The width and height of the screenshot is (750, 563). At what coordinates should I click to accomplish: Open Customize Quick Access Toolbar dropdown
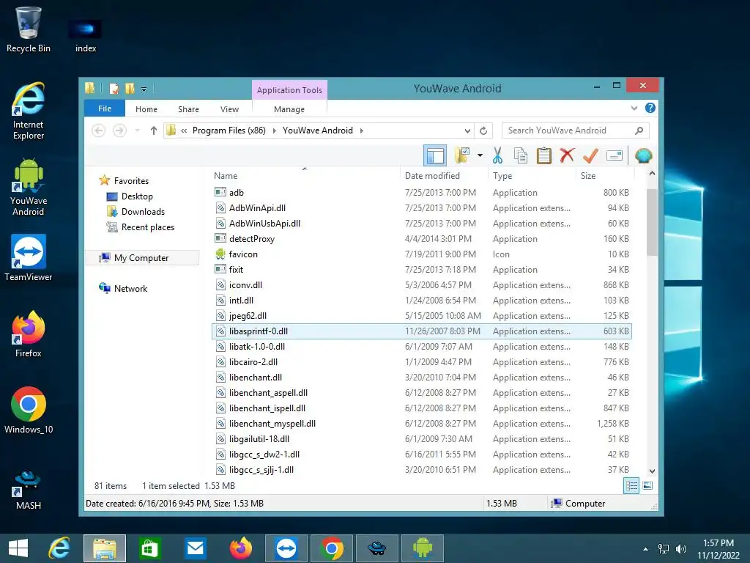coord(144,89)
